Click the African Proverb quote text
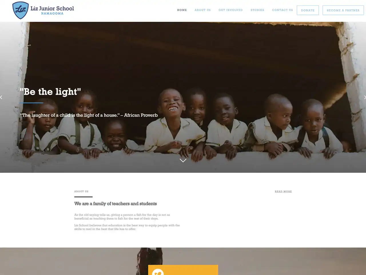 [89, 115]
